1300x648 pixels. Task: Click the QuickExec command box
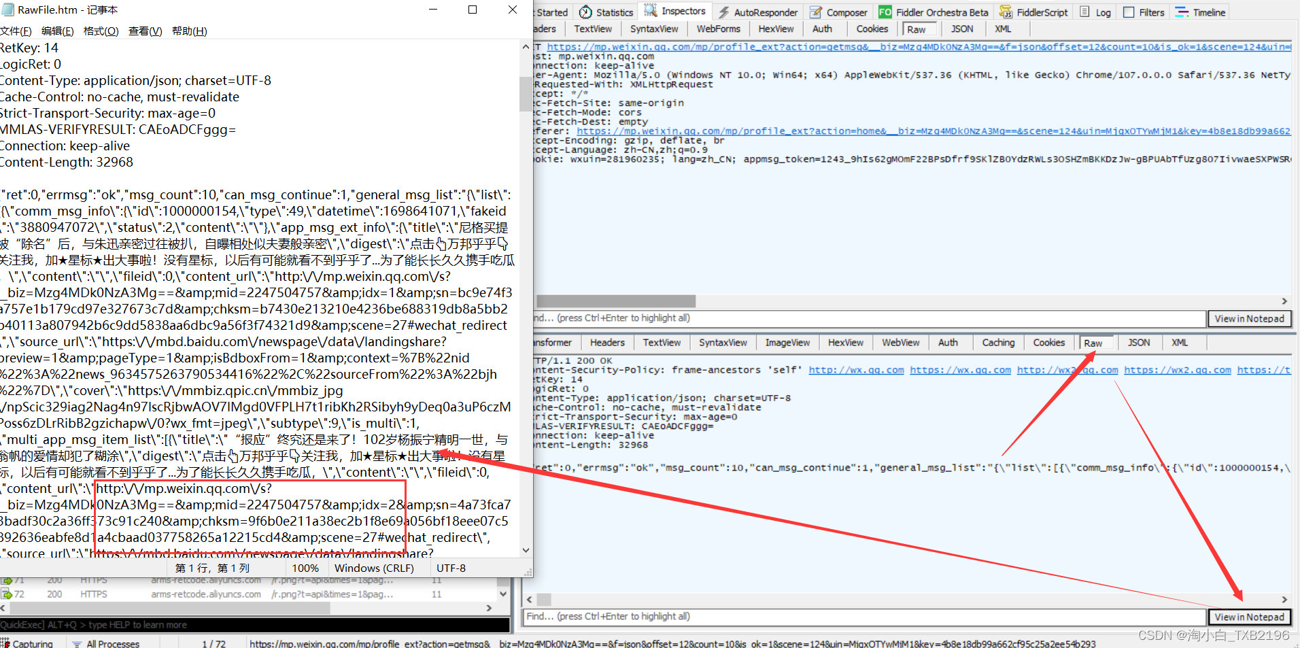(x=255, y=625)
